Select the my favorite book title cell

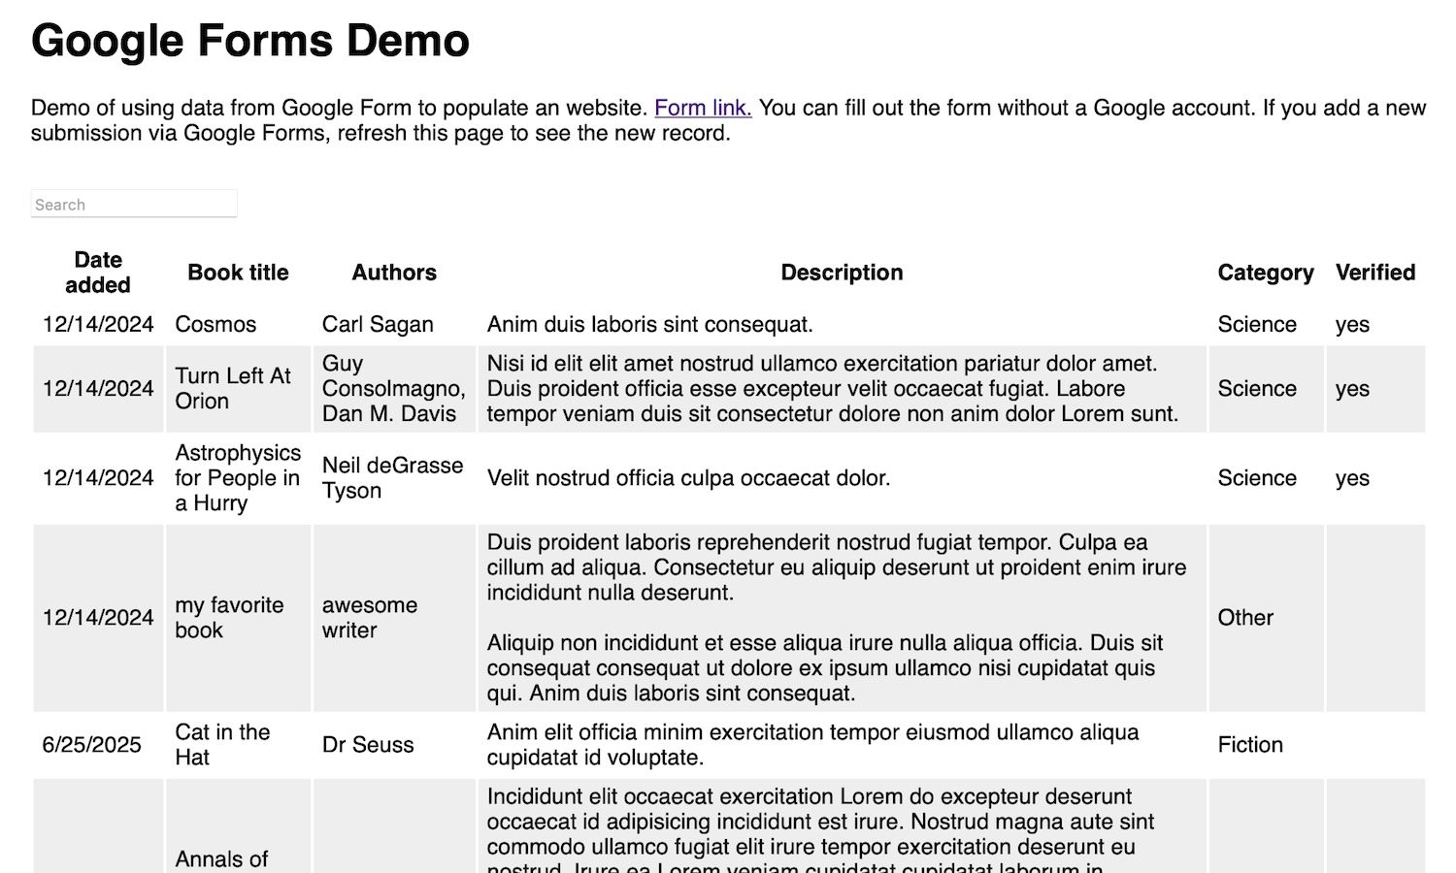[229, 618]
